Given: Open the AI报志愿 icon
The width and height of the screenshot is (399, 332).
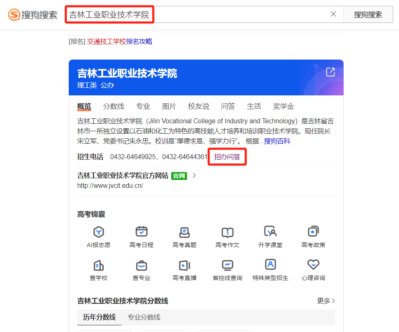Looking at the screenshot, I should 99,232.
